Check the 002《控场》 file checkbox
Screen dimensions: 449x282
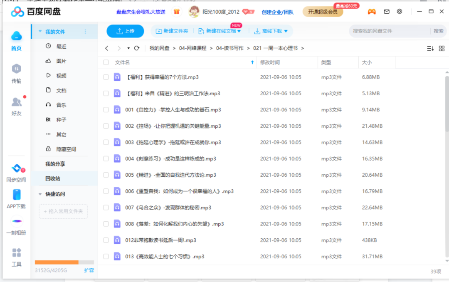coord(106,126)
